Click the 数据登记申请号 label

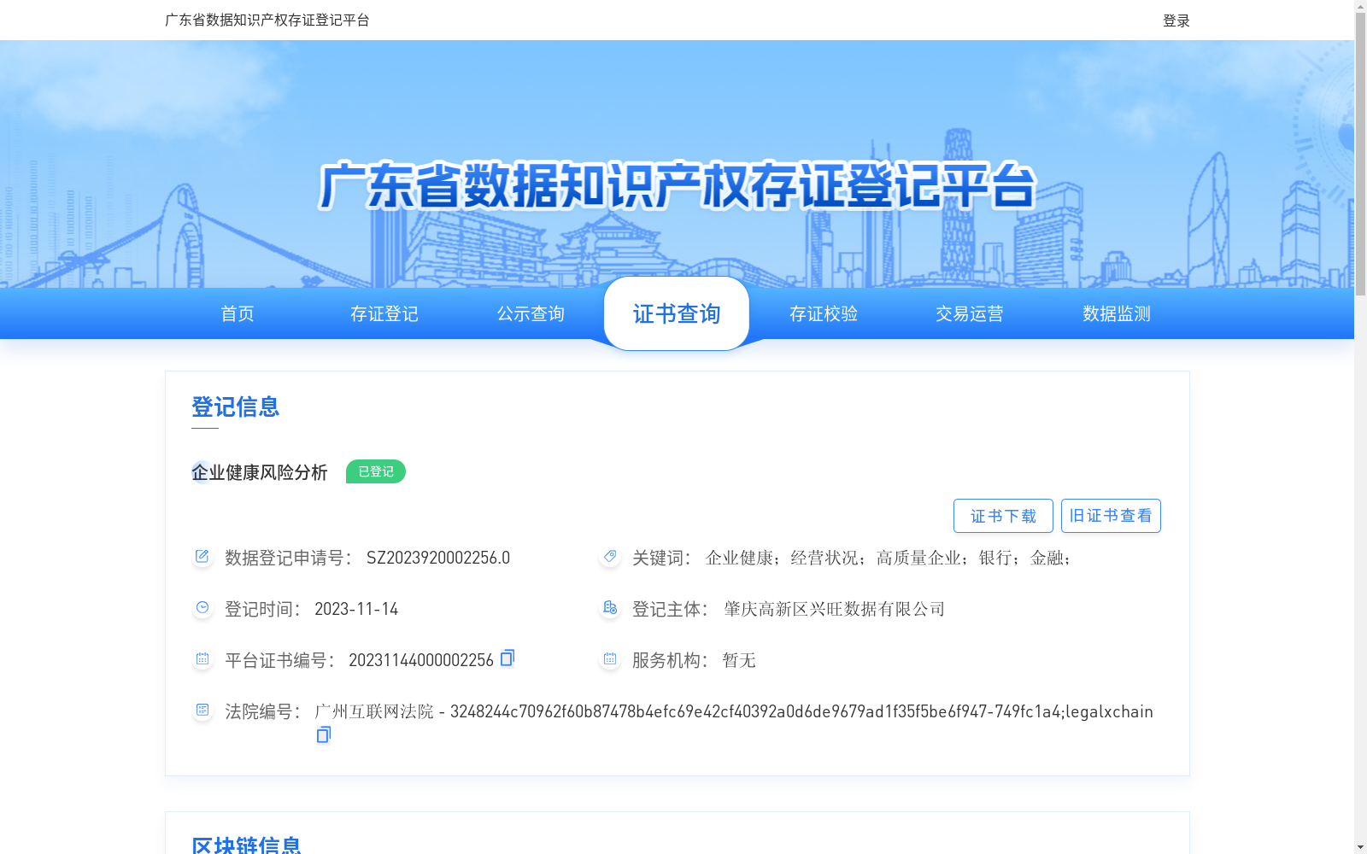(289, 558)
